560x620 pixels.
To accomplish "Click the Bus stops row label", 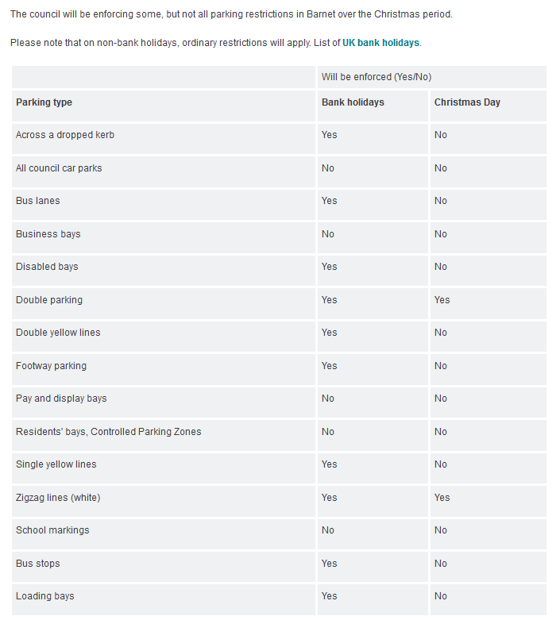I will pos(37,564).
